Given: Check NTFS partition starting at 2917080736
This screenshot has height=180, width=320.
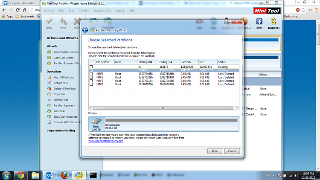Looking at the screenshot, I should click(91, 84).
